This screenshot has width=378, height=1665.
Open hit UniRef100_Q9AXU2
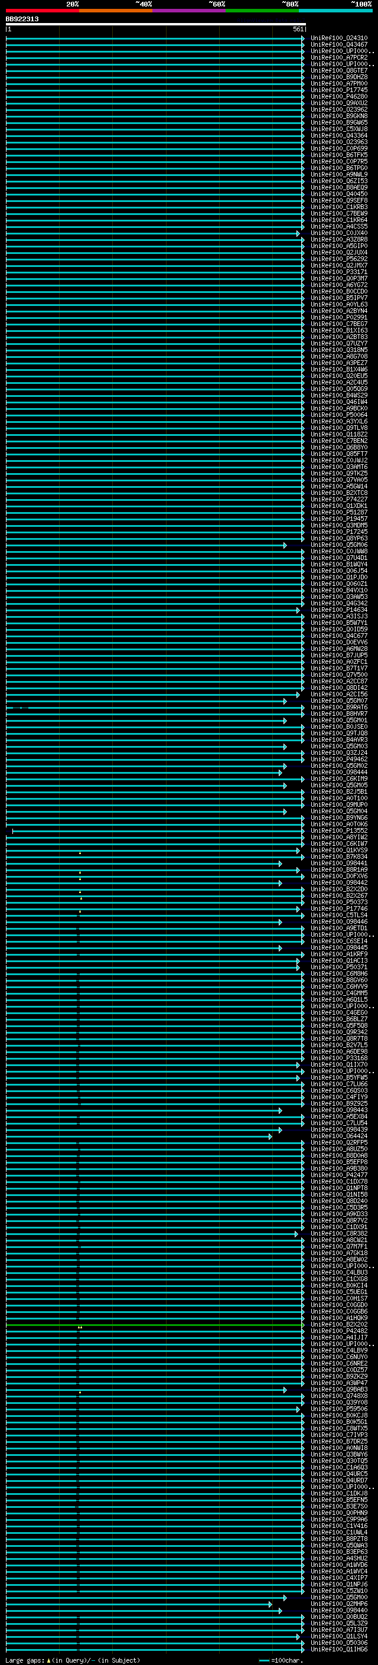pos(339,103)
